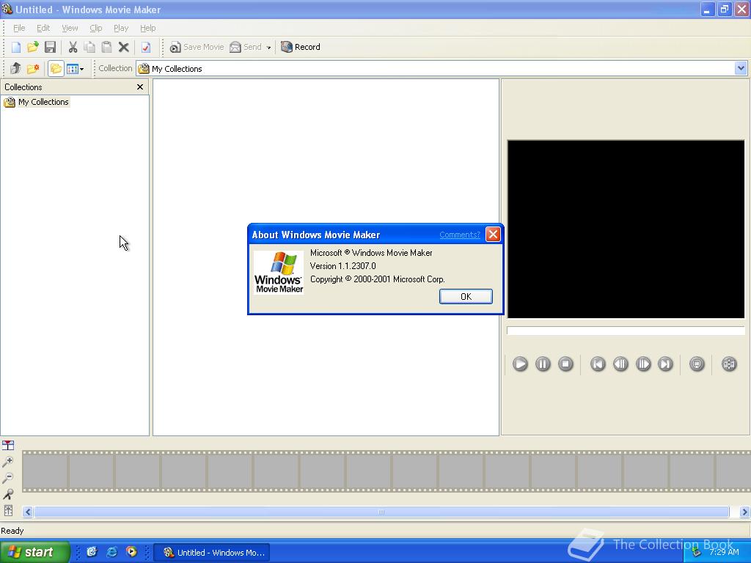This screenshot has height=563, width=751.
Task: Click the Save Project floppy icon
Action: point(51,47)
